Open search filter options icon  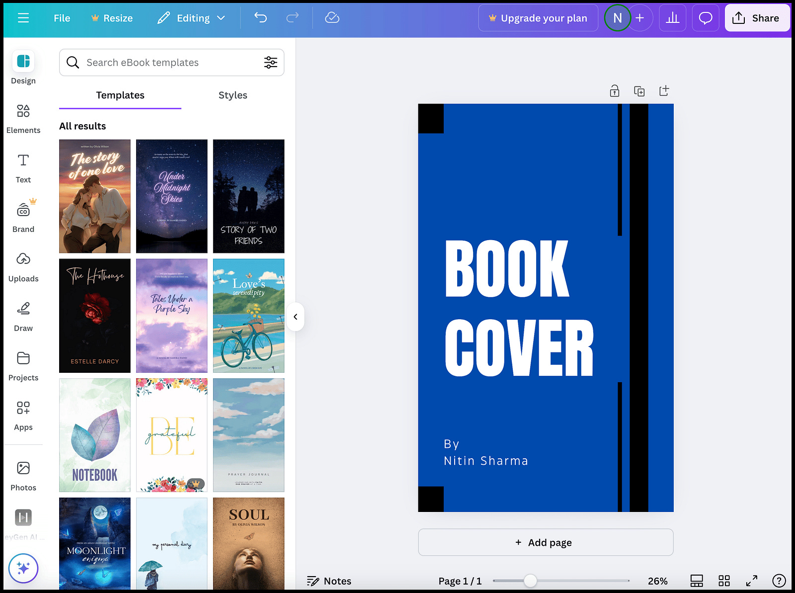point(271,63)
